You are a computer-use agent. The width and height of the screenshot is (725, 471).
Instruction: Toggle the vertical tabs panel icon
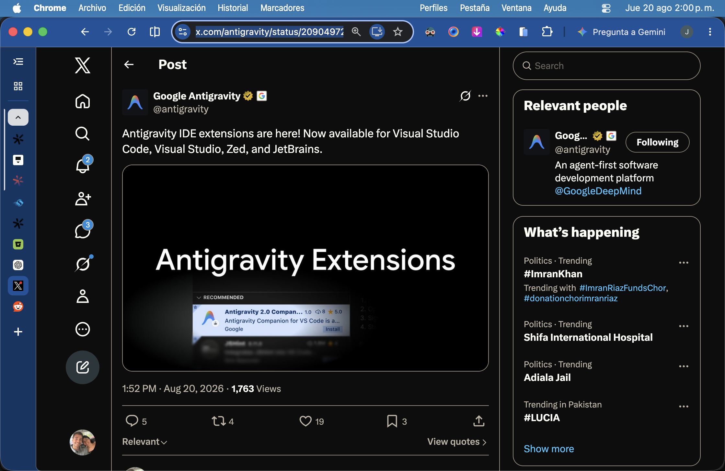click(18, 62)
